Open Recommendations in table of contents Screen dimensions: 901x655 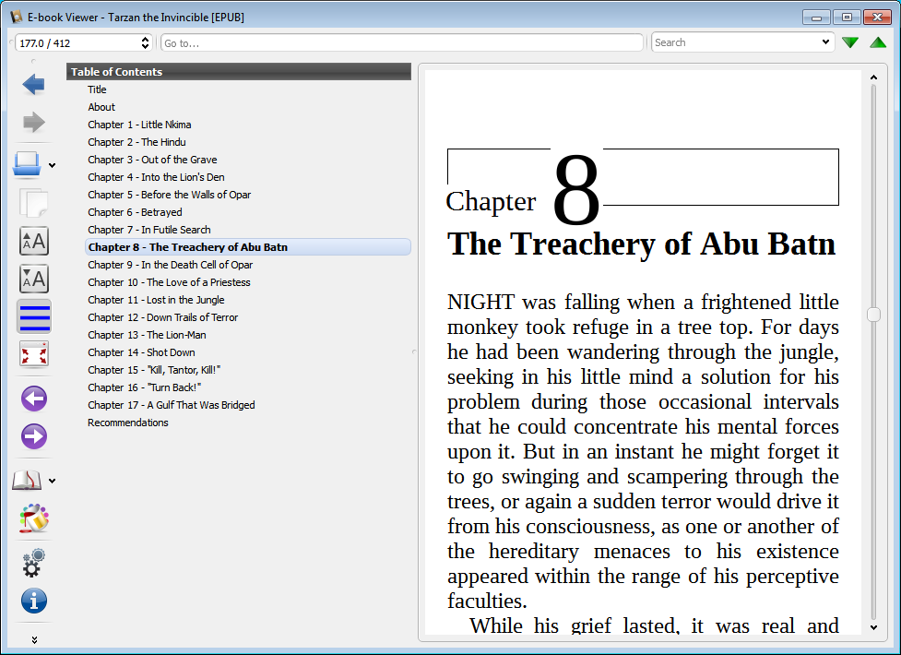click(x=128, y=423)
